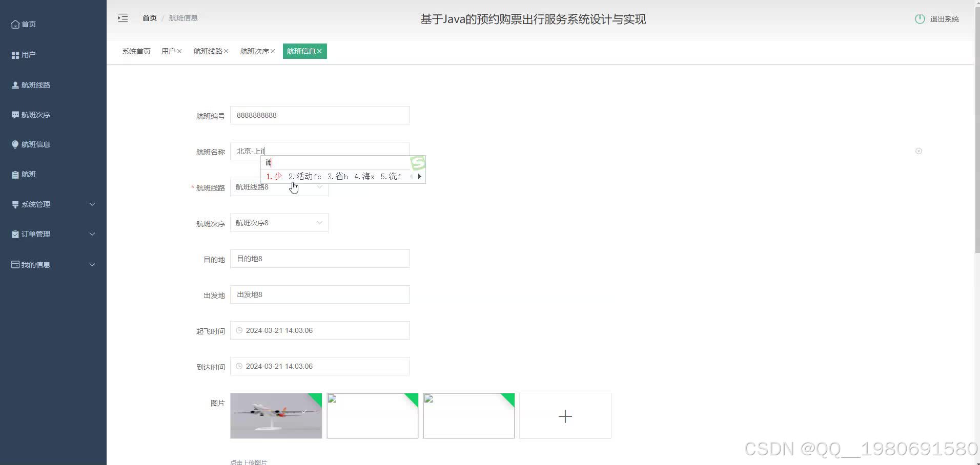Image resolution: width=980 pixels, height=465 pixels.
Task: Click inside the 航班编号 input field
Action: click(x=319, y=115)
